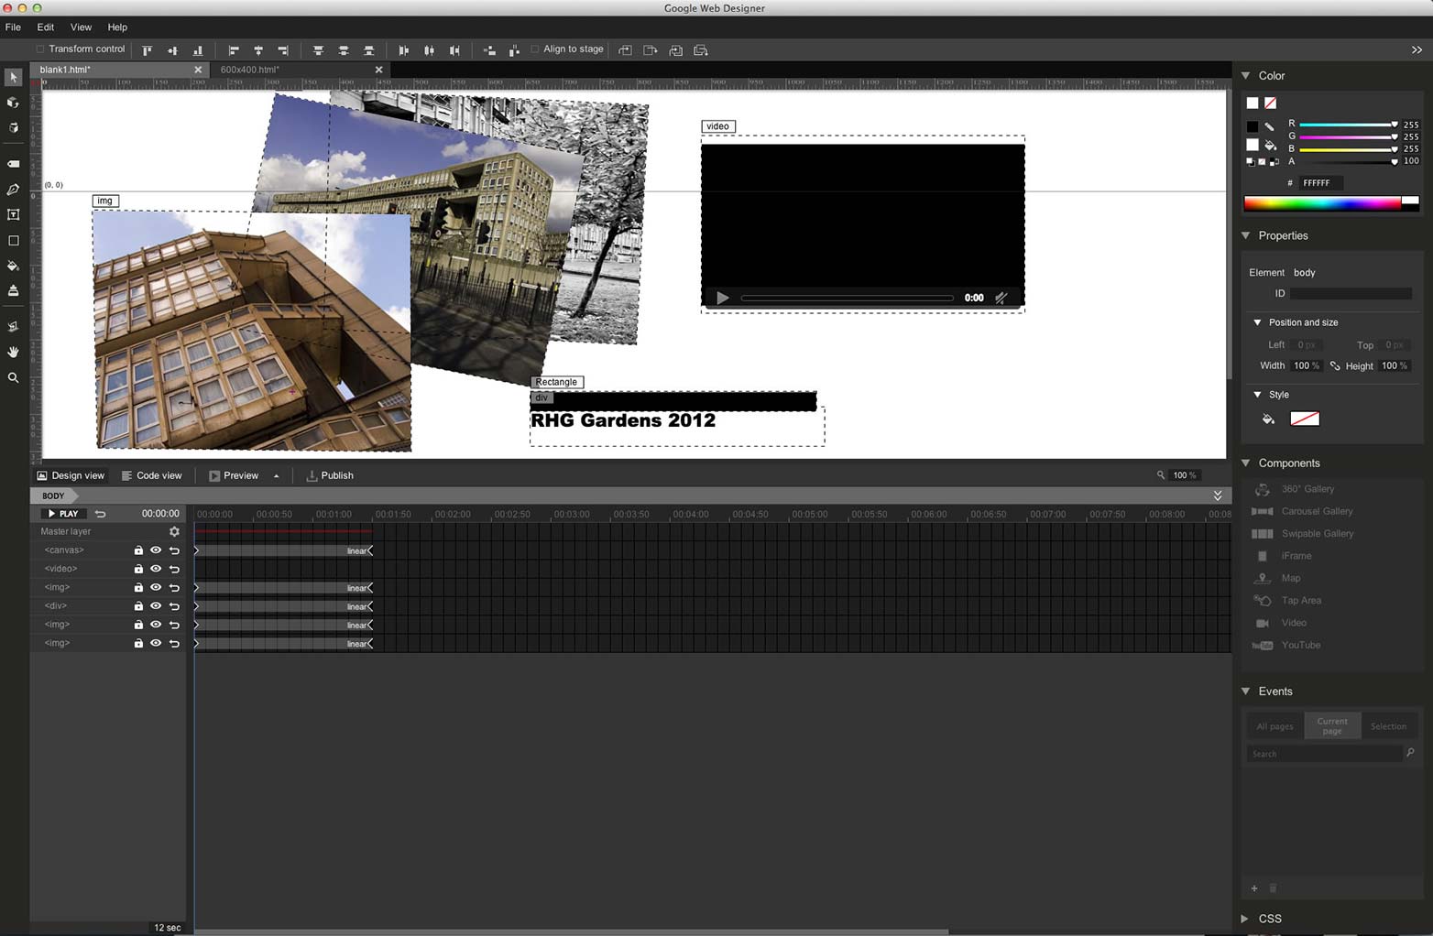Hide the canvas layer with eye icon

(x=156, y=550)
